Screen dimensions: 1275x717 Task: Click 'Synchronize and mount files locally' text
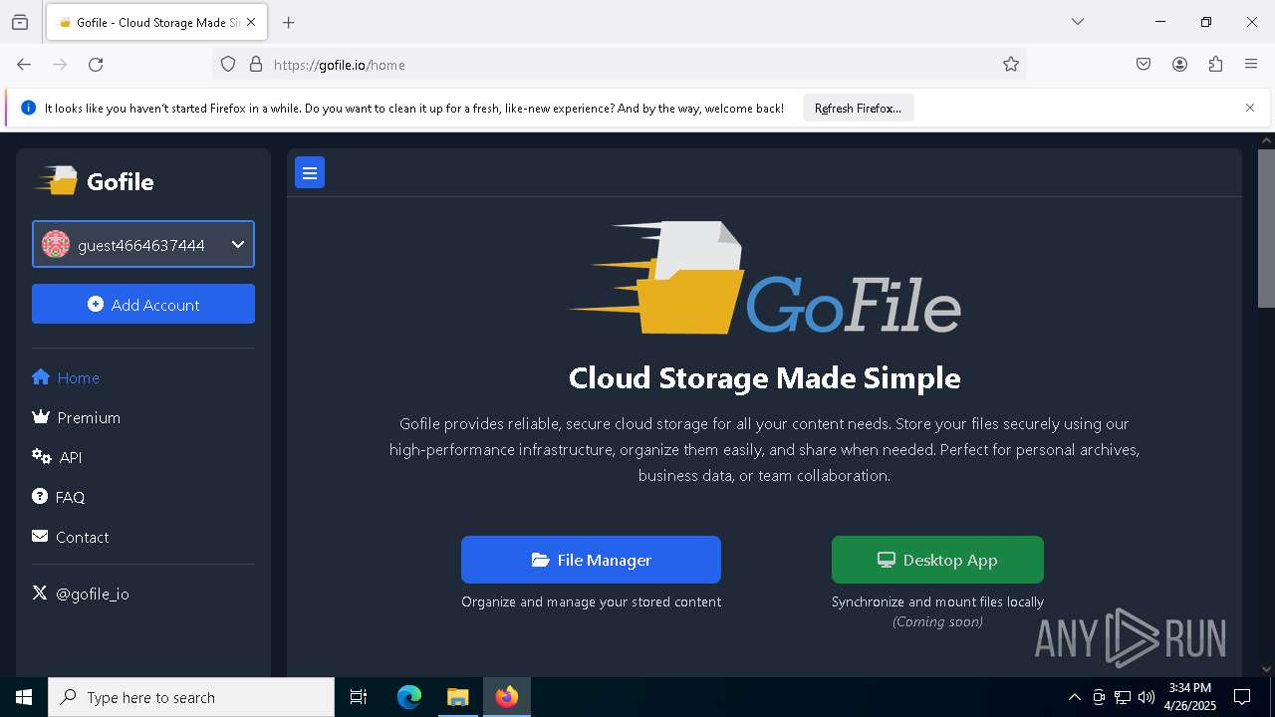937,601
